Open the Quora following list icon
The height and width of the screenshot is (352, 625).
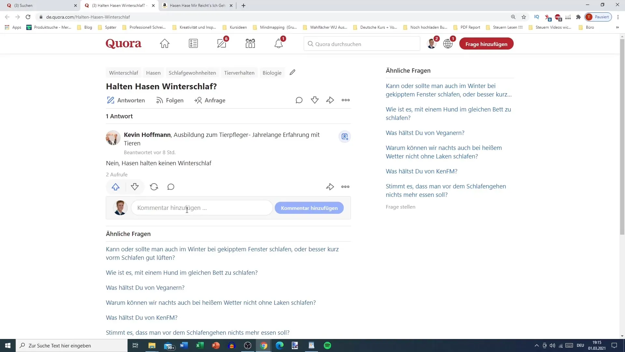click(x=193, y=44)
